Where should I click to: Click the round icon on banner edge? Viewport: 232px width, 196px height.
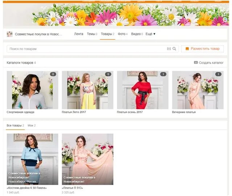pyautogui.click(x=225, y=20)
